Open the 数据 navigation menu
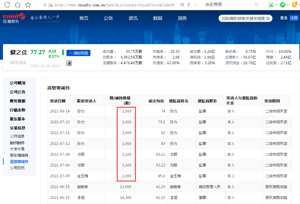This screenshot has width=300, height=204. click(x=157, y=18)
